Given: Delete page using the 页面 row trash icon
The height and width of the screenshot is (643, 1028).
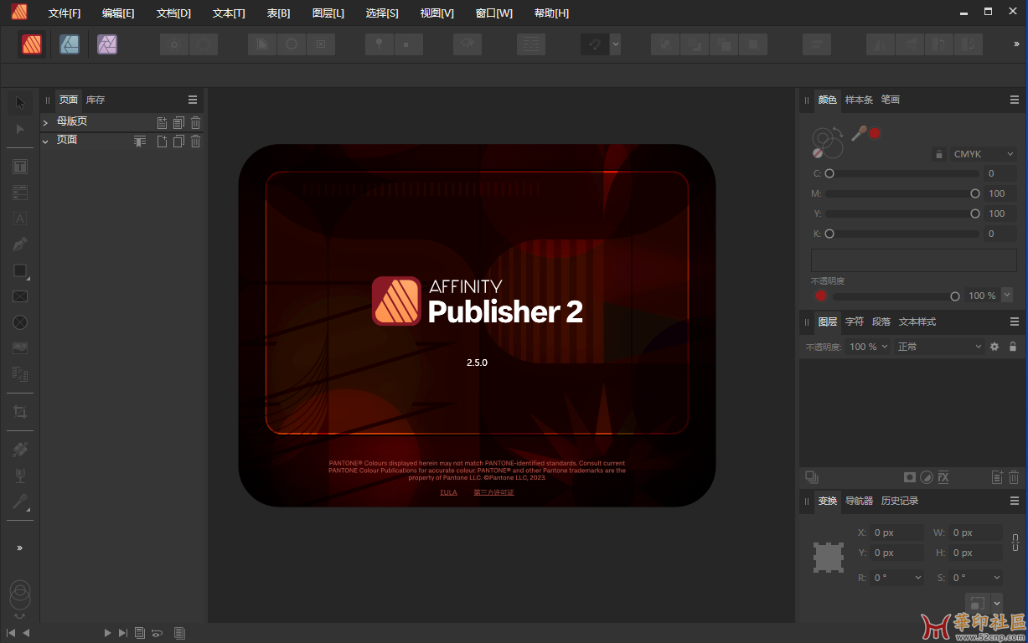Looking at the screenshot, I should point(195,141).
